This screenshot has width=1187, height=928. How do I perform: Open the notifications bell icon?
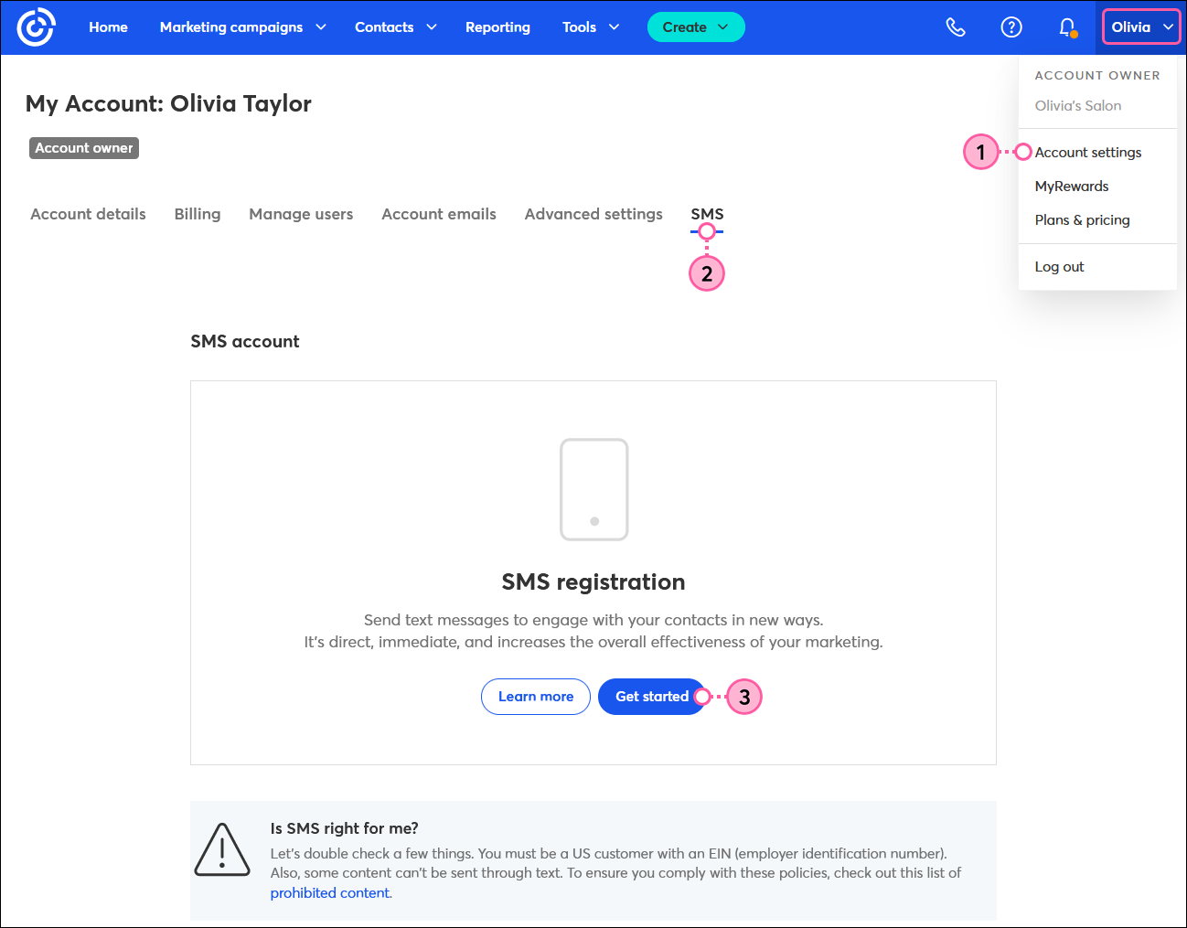1066,27
